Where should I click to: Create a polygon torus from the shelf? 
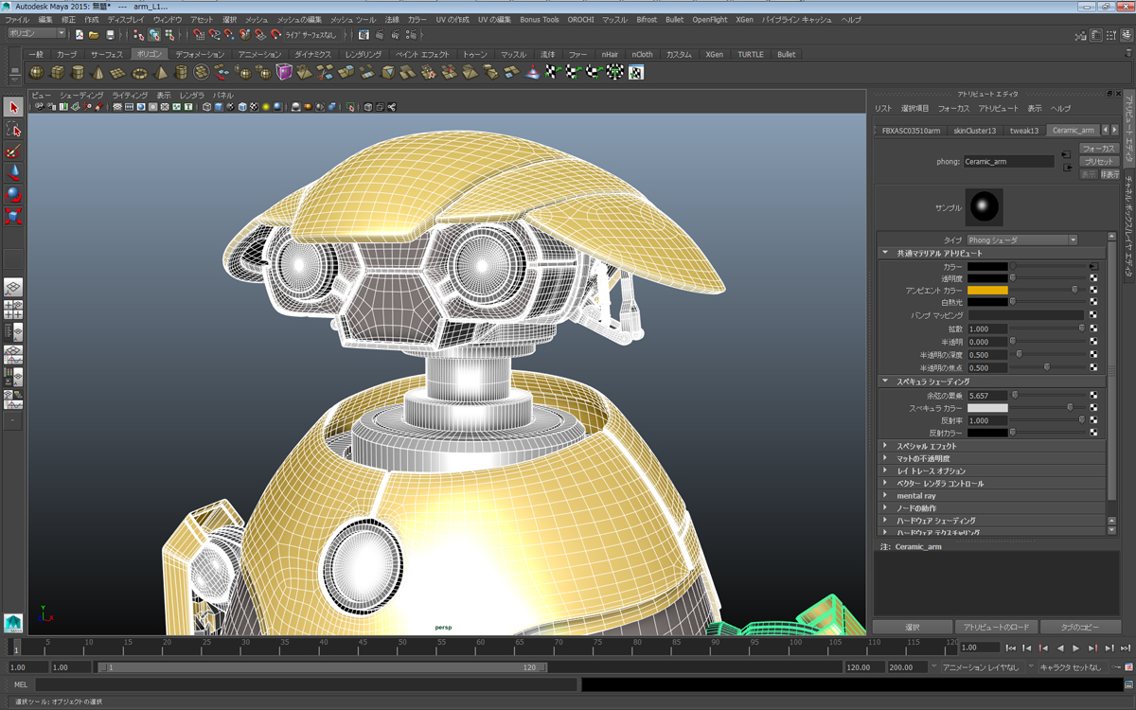pyautogui.click(x=139, y=73)
